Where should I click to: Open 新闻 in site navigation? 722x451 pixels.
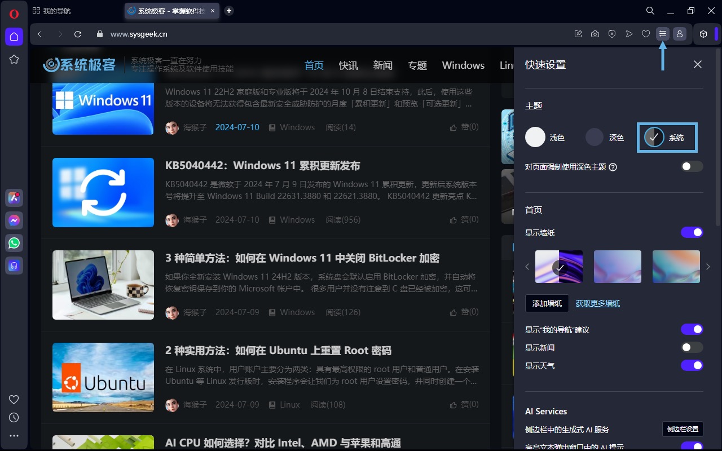pyautogui.click(x=383, y=65)
